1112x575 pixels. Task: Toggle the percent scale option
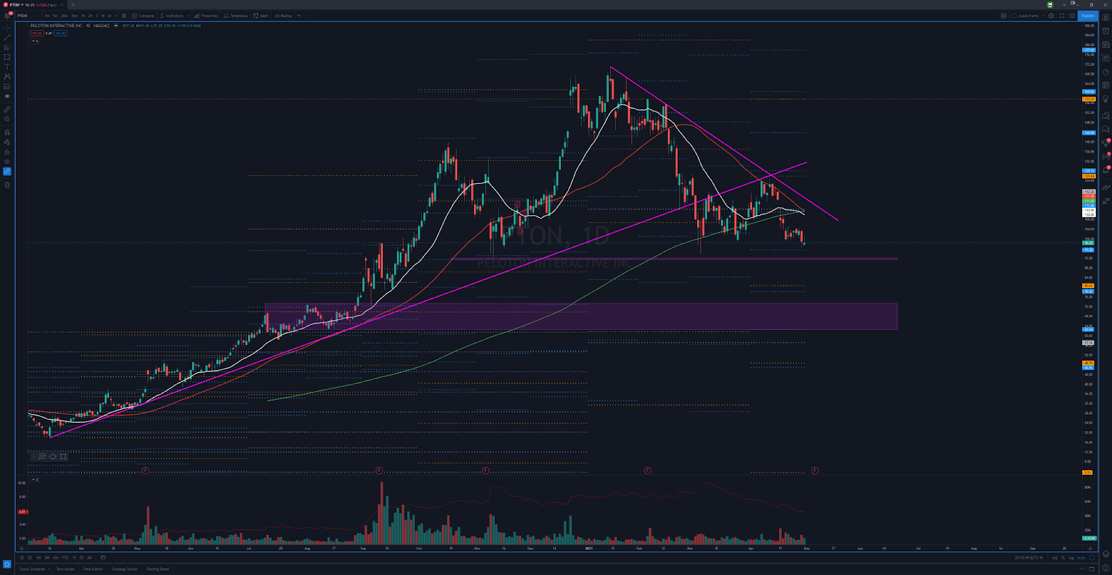[x=1063, y=558]
